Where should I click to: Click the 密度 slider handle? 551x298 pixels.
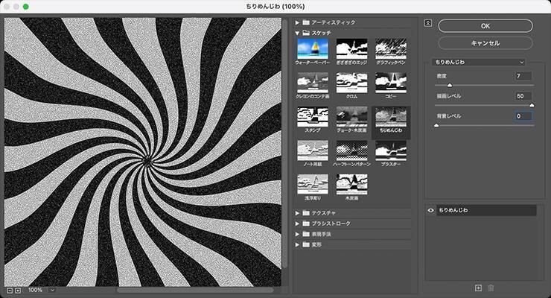[x=449, y=85]
